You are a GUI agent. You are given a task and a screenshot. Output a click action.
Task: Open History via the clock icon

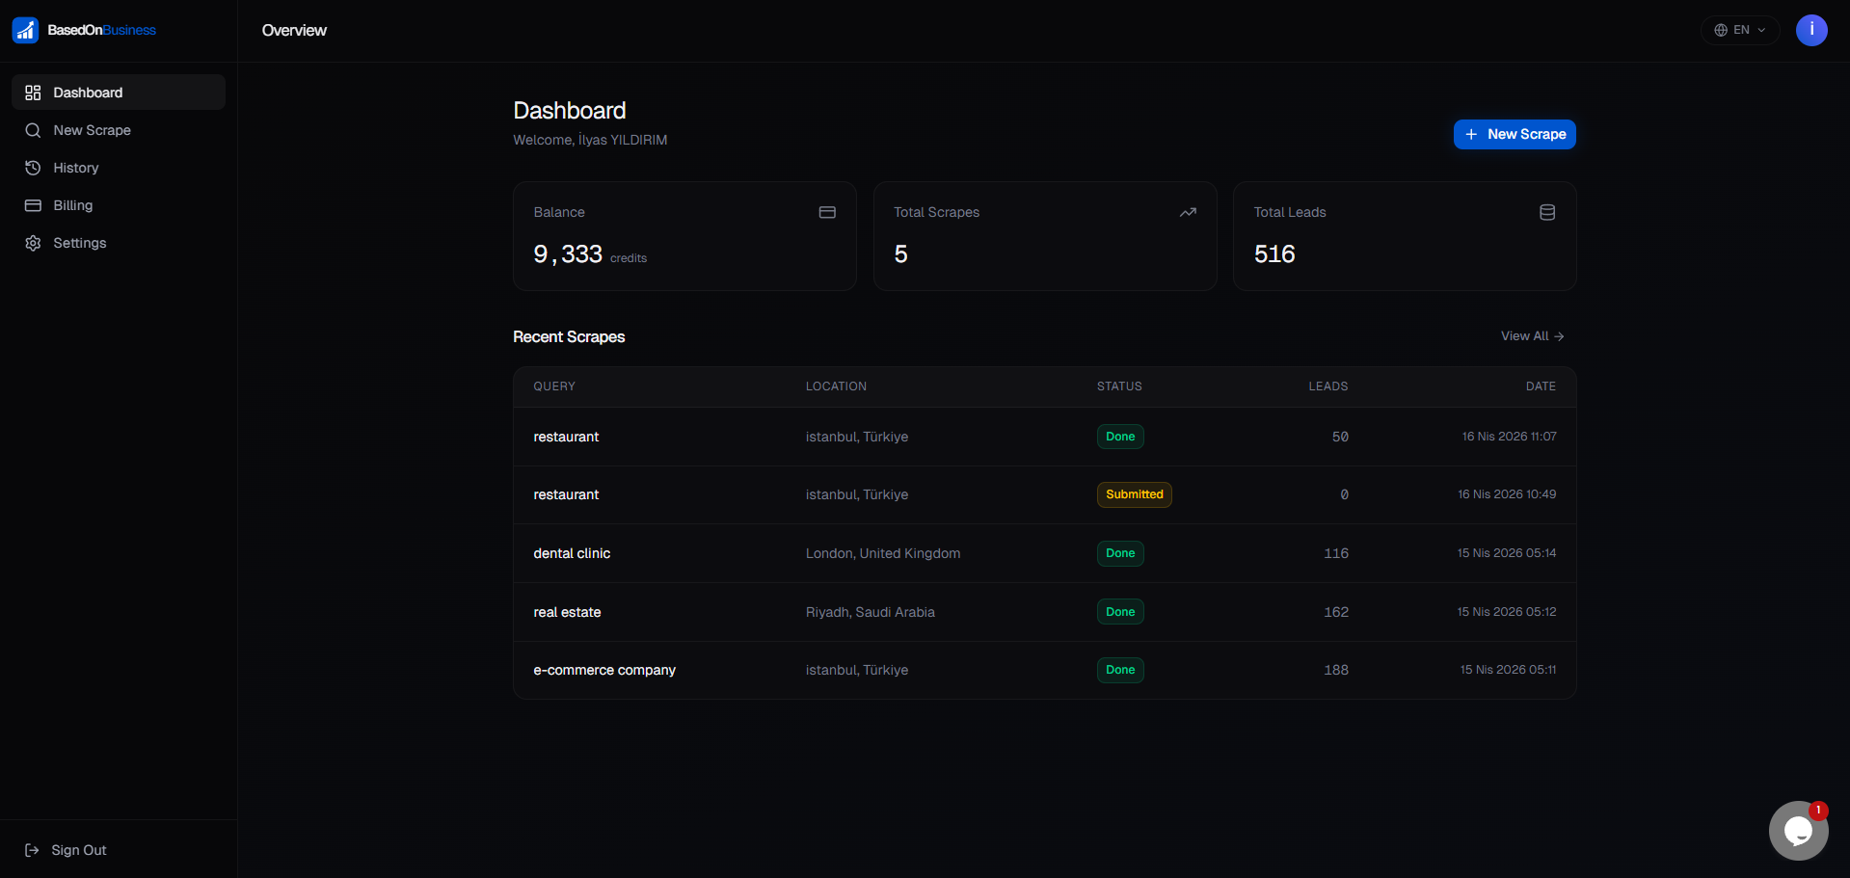tap(34, 167)
